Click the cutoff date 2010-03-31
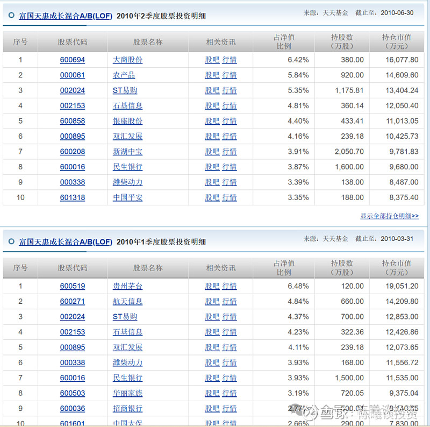This screenshot has width=430, height=427. point(397,239)
